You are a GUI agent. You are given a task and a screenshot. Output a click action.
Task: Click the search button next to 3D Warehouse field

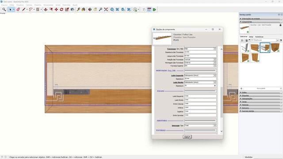[278, 40]
